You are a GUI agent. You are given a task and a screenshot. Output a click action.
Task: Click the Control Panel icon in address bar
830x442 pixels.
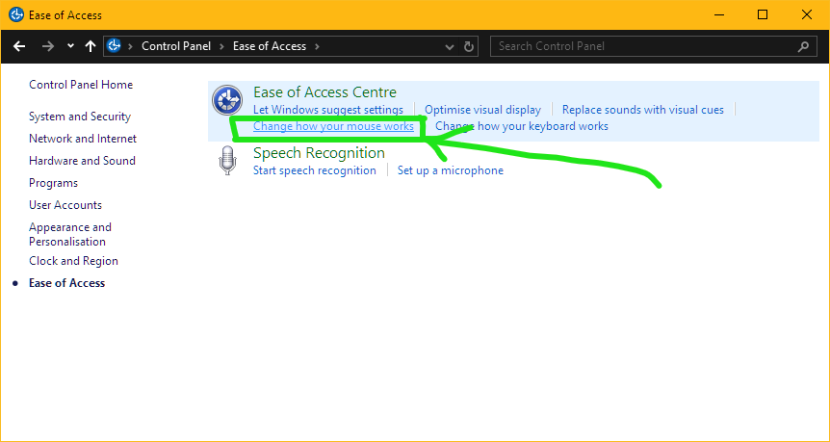(x=114, y=46)
